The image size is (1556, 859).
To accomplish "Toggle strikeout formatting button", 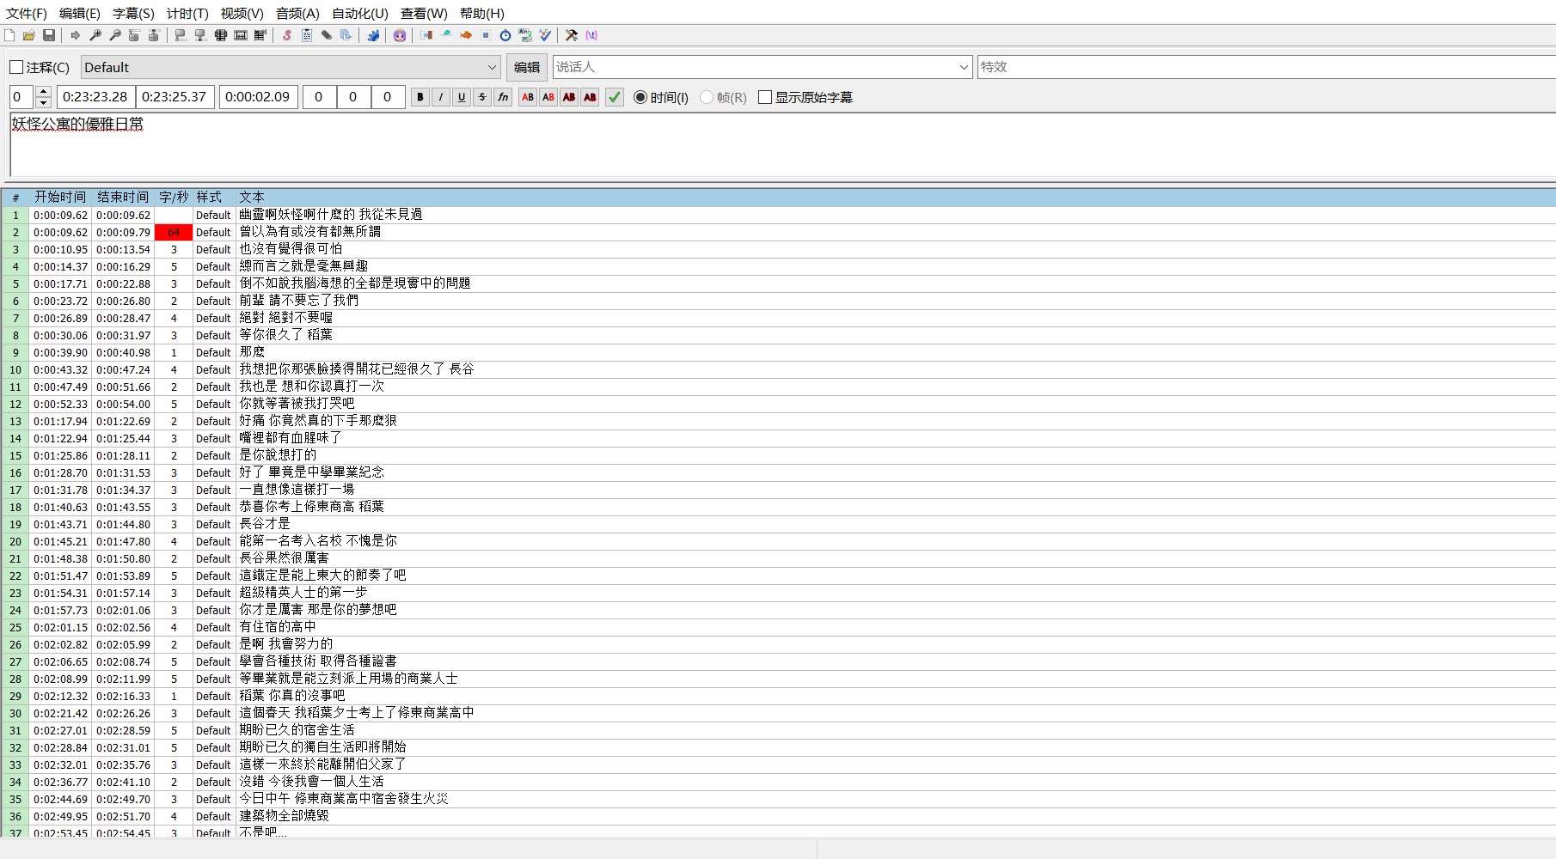I will click(482, 97).
